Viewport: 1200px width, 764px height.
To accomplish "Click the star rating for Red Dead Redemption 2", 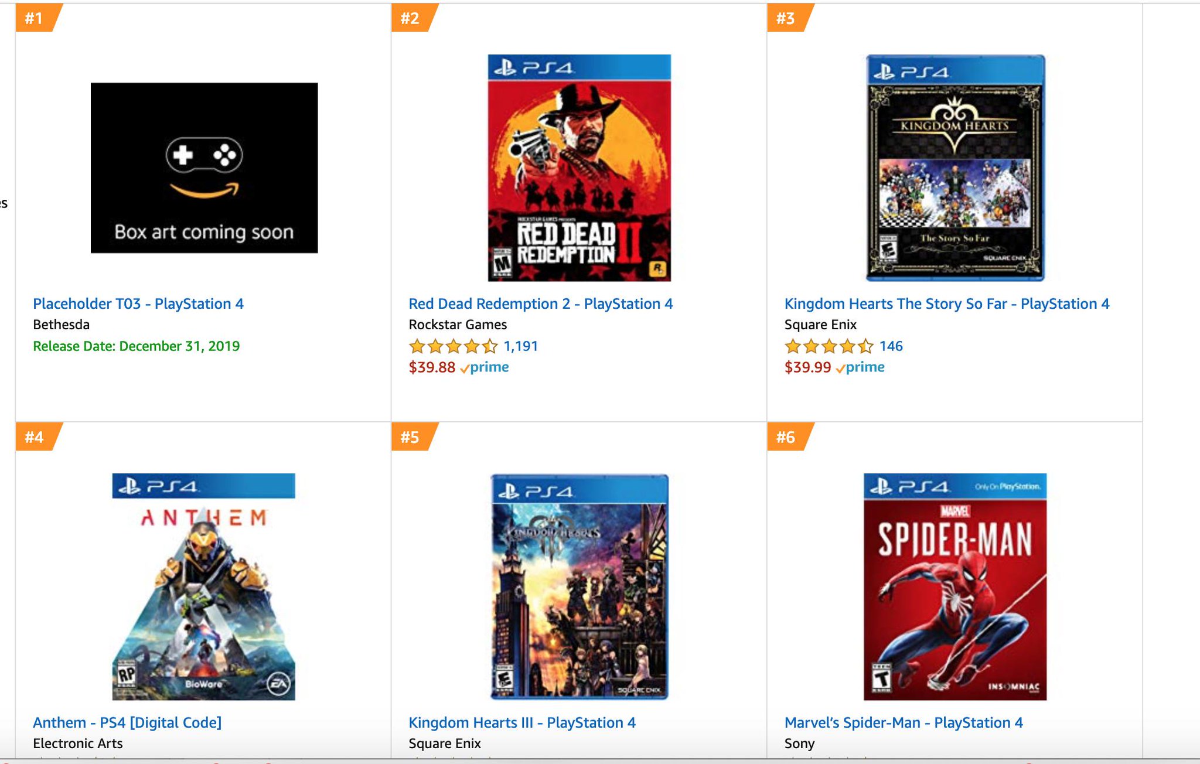I will 454,346.
